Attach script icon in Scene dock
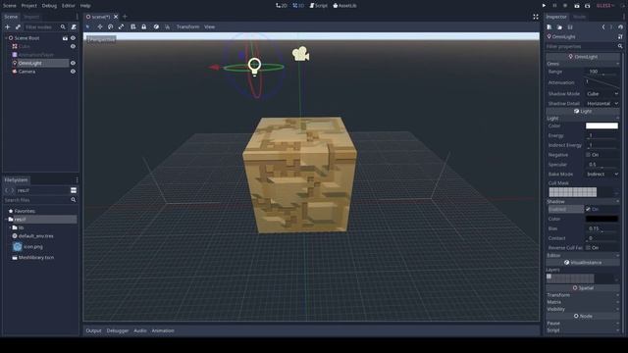Screen dimensions: 628x353 click(x=74, y=26)
